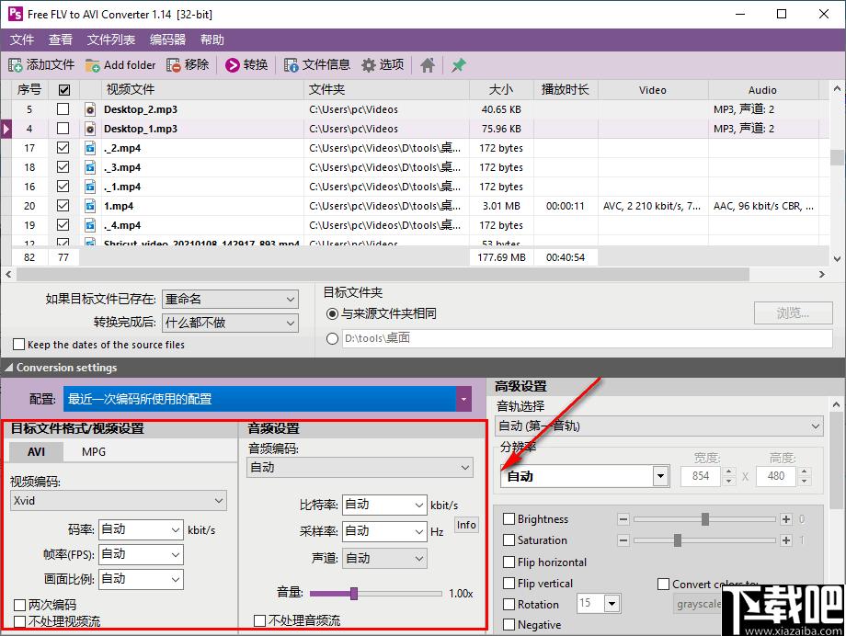Enable the Brightness checkbox
Screen dimensions: 846x636
pos(509,519)
